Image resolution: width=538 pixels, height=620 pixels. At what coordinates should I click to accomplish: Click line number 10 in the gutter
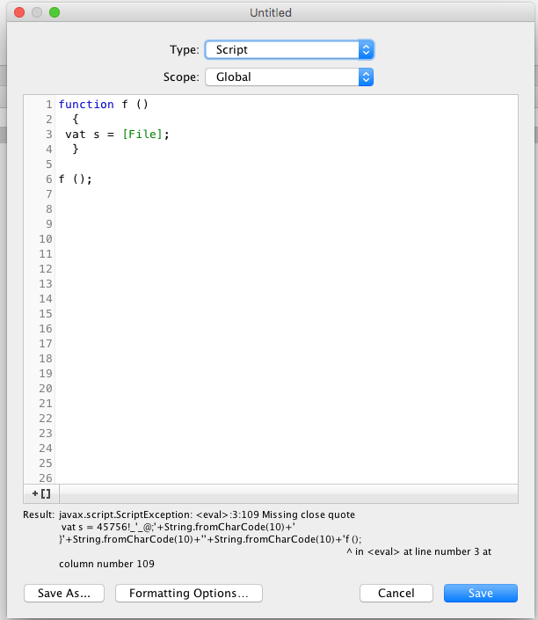coord(46,239)
